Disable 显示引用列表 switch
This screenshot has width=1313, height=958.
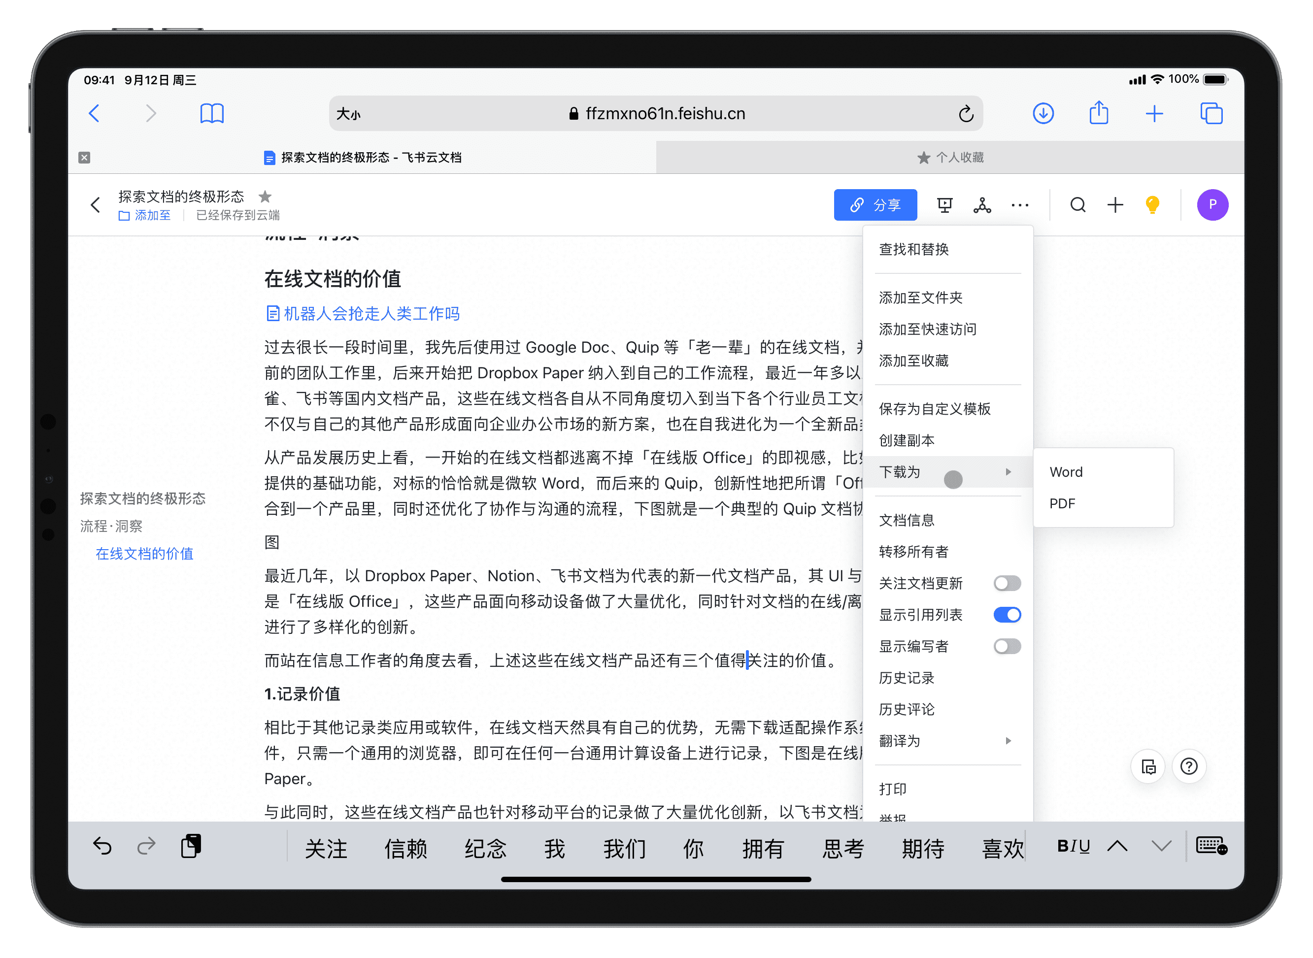pos(1007,615)
